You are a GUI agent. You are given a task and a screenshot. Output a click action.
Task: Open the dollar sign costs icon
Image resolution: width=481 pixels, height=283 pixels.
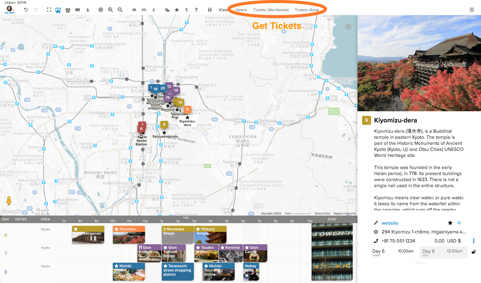point(187,10)
